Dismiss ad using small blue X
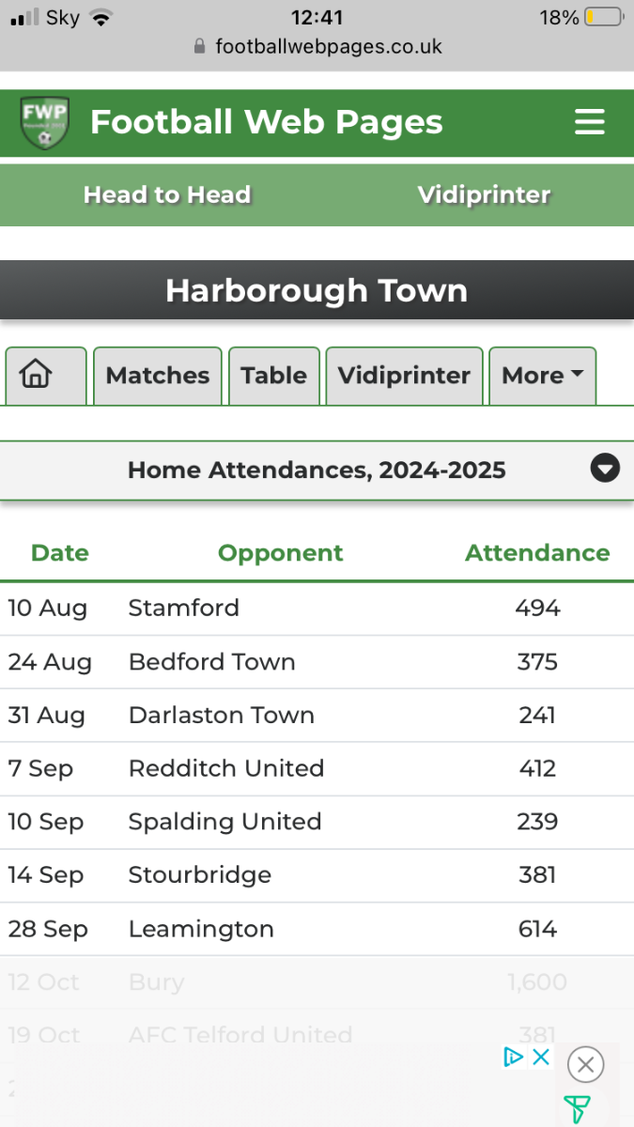The image size is (634, 1127). (541, 1057)
